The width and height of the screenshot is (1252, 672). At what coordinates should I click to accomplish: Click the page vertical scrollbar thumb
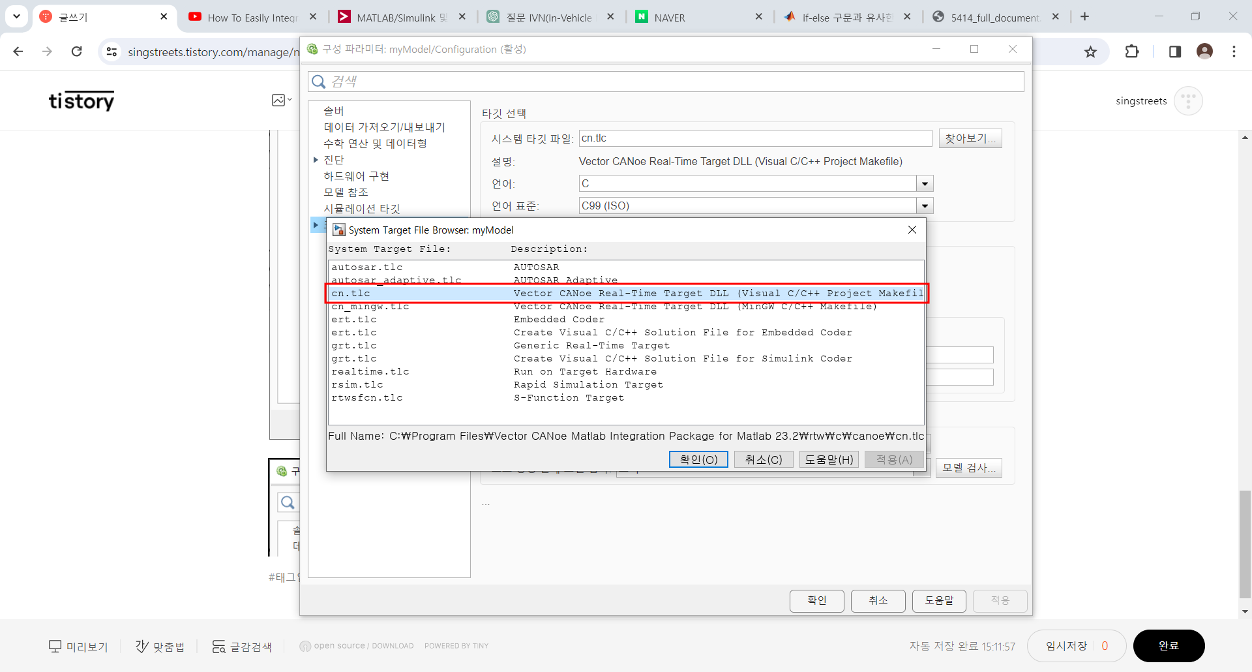(1245, 544)
